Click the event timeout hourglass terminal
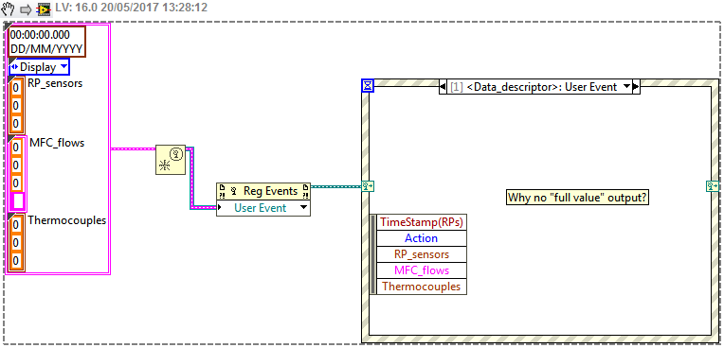Image resolution: width=724 pixels, height=348 pixels. pos(368,85)
